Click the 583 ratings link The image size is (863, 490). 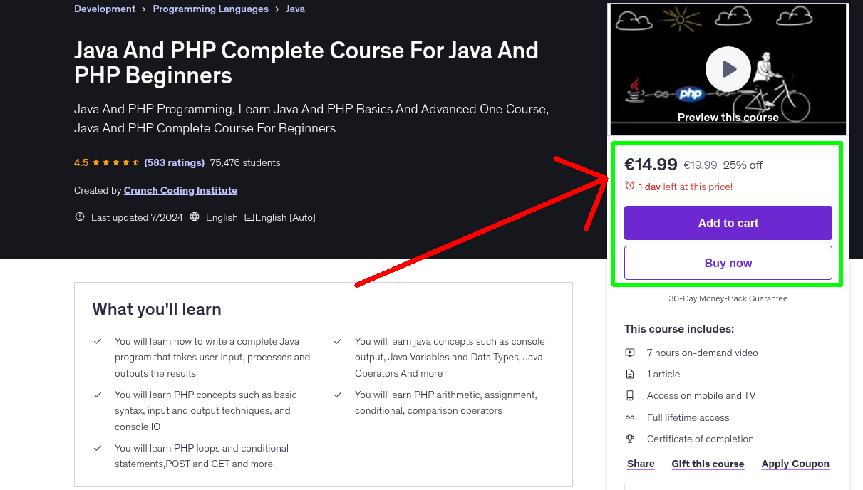(x=174, y=162)
